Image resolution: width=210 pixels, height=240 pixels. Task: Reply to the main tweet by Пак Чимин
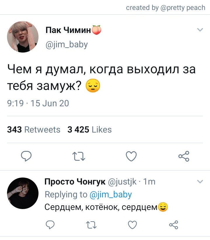click(26, 156)
